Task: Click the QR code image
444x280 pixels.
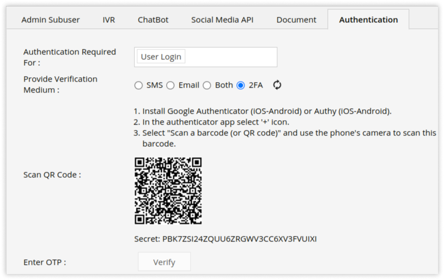Action: point(168,191)
